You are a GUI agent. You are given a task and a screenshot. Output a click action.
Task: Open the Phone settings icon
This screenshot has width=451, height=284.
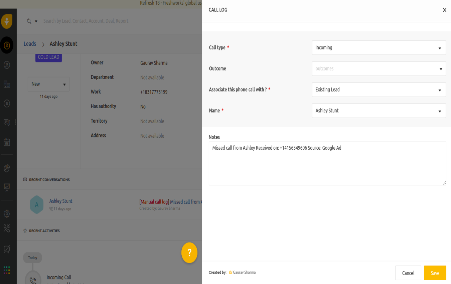[7, 229]
